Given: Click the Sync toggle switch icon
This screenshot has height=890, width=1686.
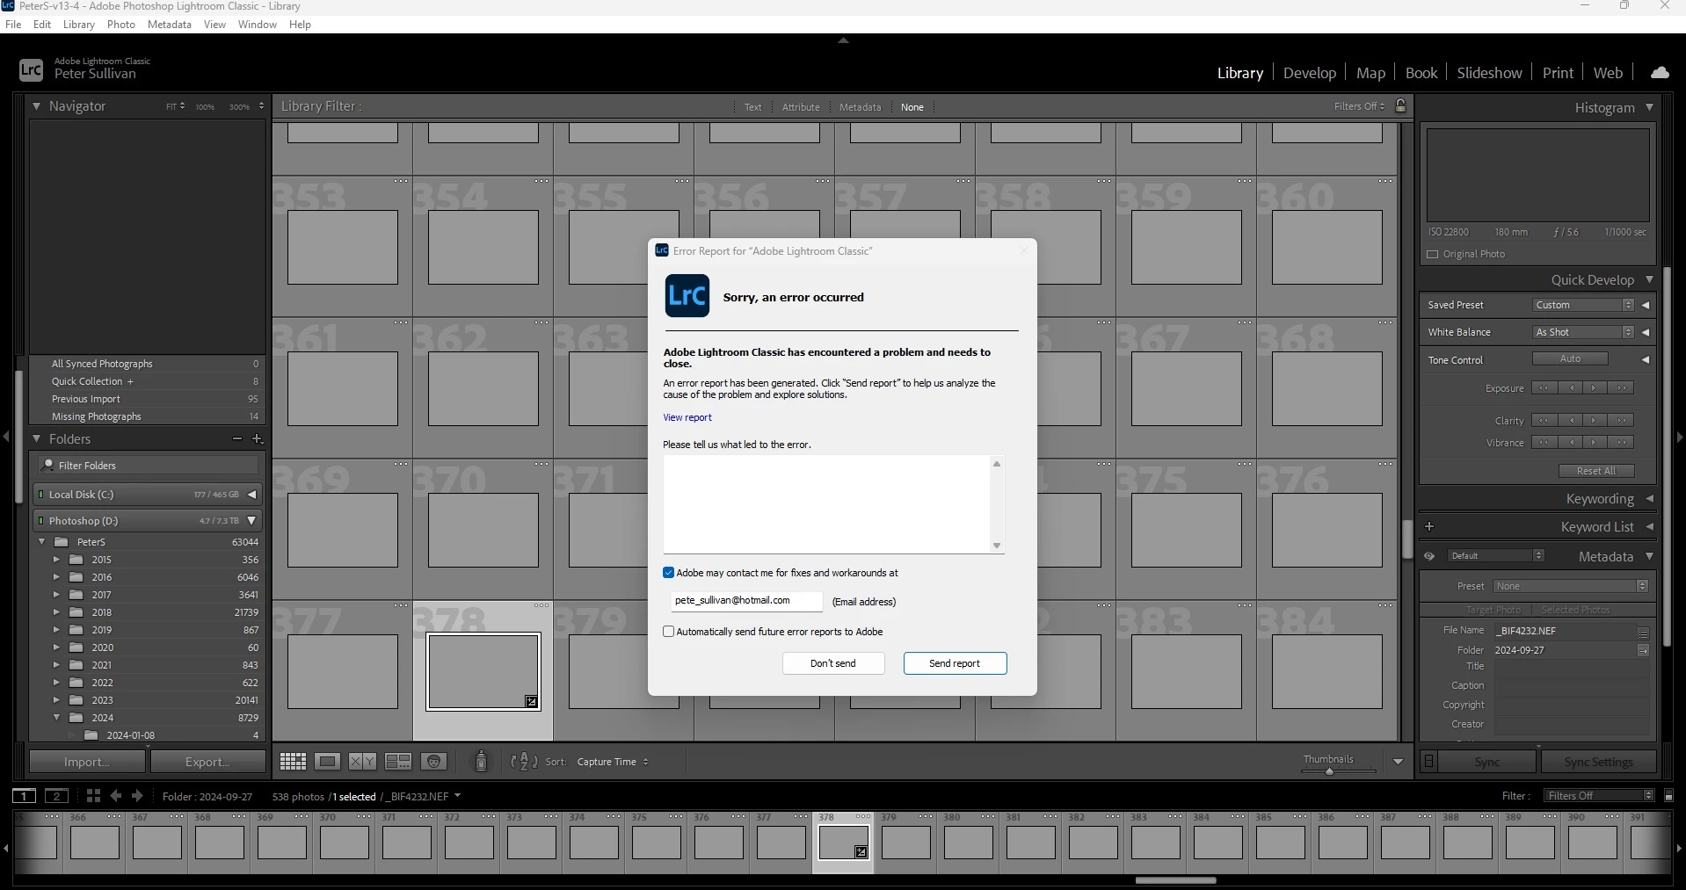Looking at the screenshot, I should tap(1429, 762).
